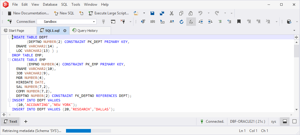Add a new view with plus button

[x=25, y=121]
